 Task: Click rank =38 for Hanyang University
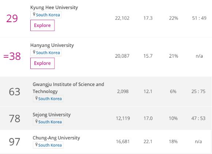[x=12, y=56]
